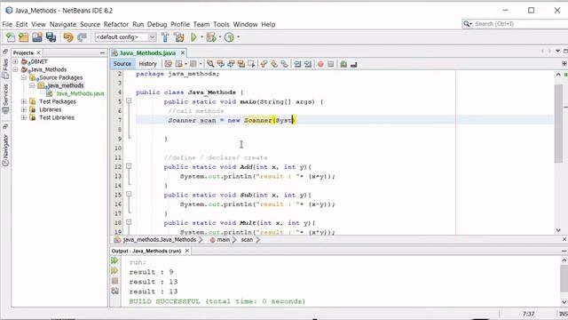This screenshot has width=568, height=320.
Task: Expand the Test Packages node
Action: coord(24,101)
